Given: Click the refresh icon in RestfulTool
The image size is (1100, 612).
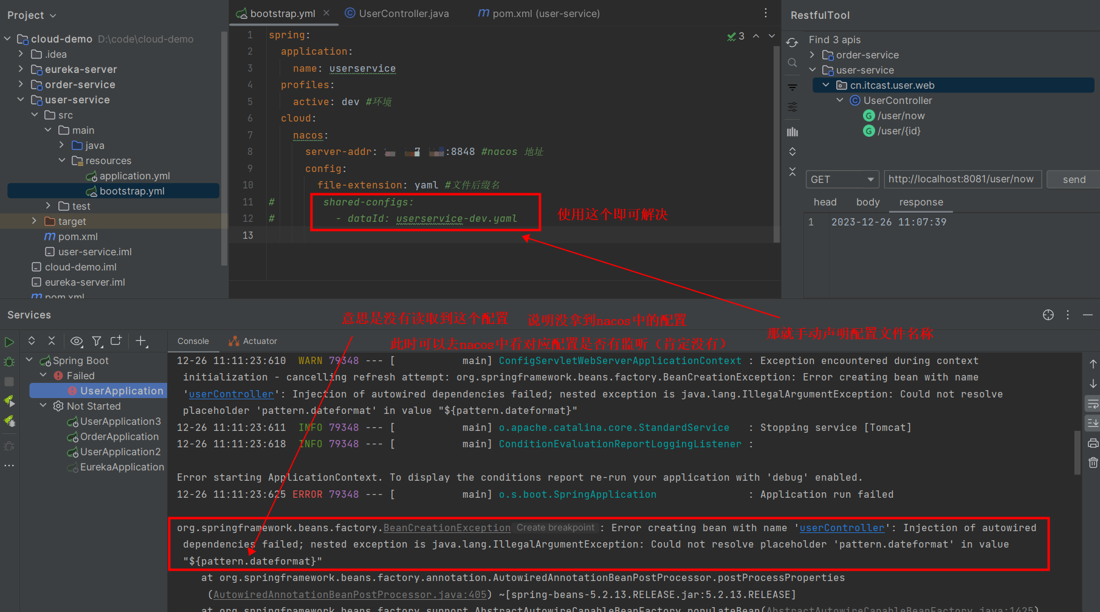Looking at the screenshot, I should coord(792,43).
